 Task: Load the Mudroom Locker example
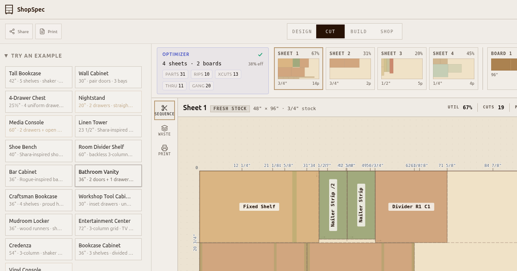pos(39,225)
